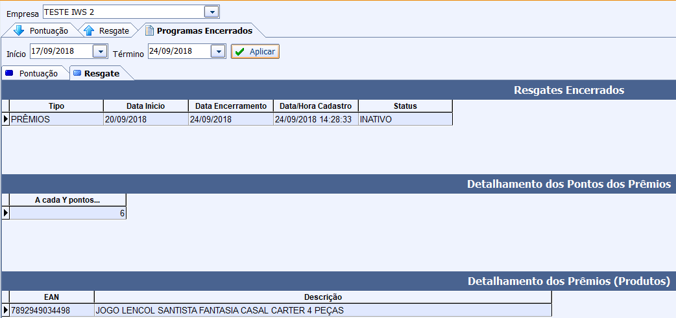676x318 pixels.
Task: Sort by the Data Encerramento column header
Action: coord(230,106)
